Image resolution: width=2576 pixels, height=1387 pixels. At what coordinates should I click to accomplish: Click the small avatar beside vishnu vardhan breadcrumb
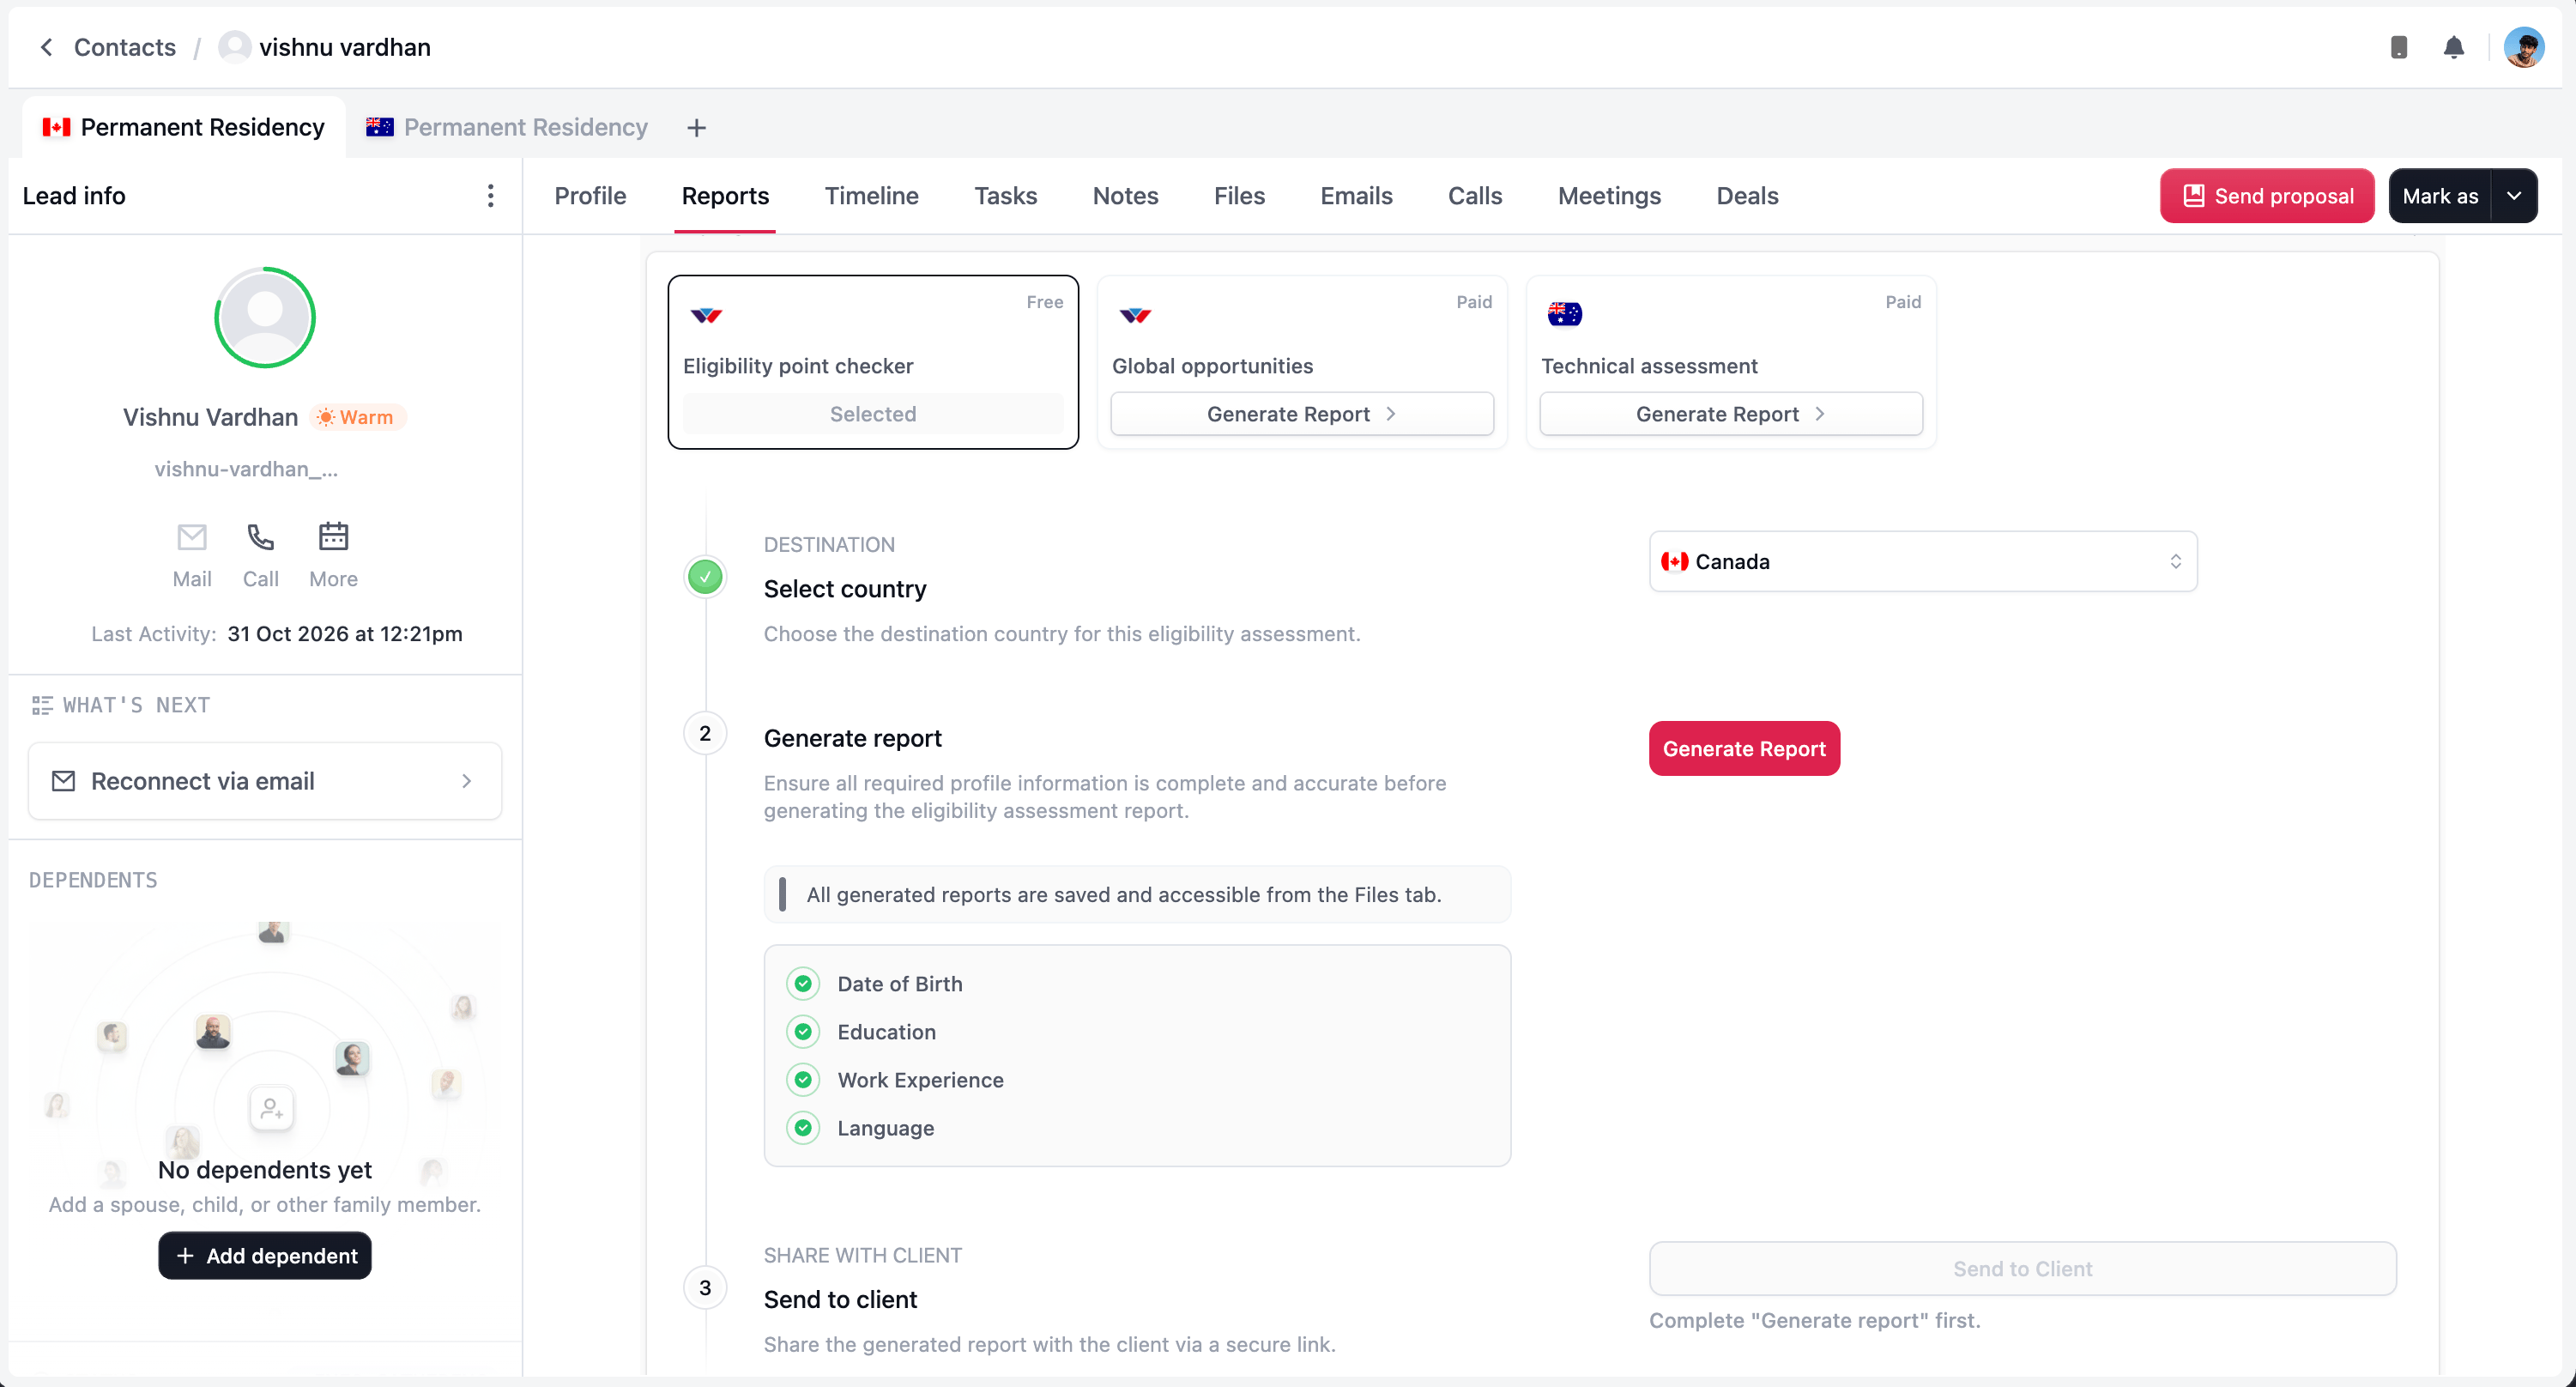[x=234, y=47]
